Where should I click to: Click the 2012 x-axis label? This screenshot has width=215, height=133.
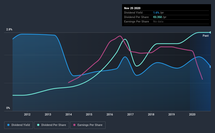coord(27,114)
